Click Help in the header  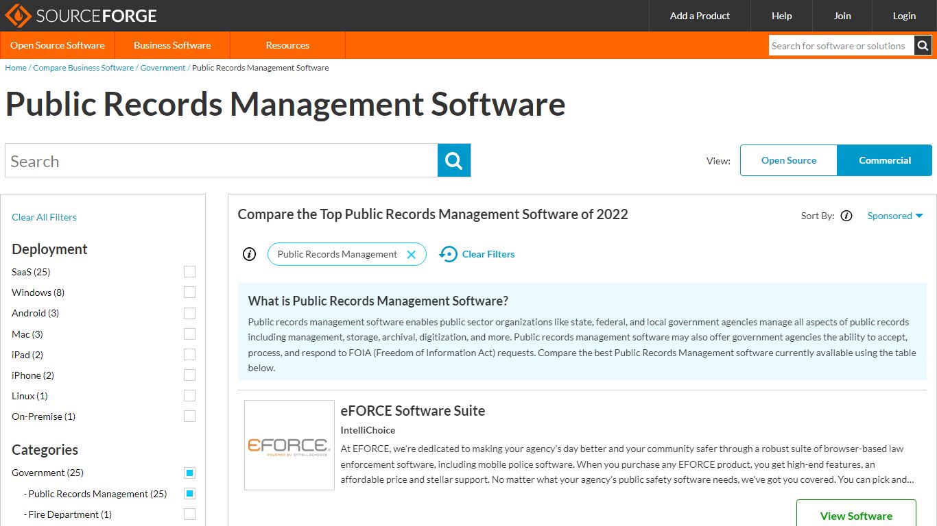click(781, 16)
